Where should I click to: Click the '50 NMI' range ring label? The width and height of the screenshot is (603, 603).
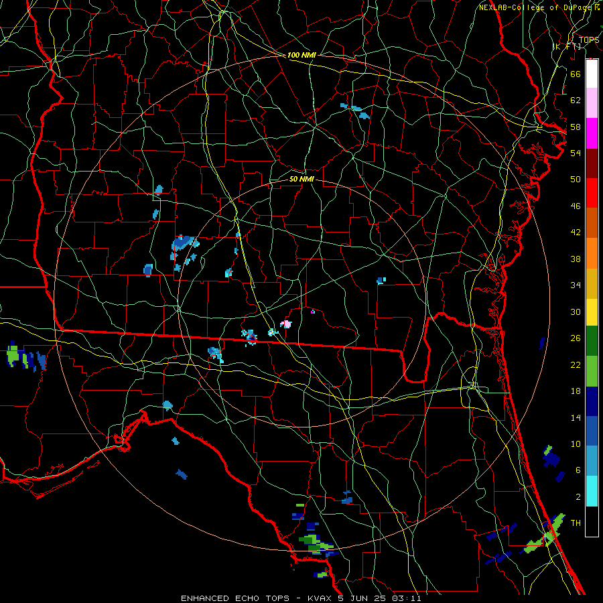pos(301,179)
